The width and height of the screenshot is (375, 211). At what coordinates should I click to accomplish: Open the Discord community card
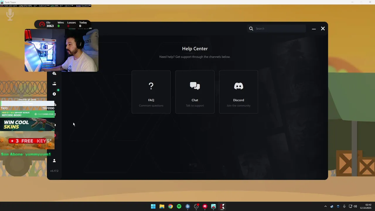click(238, 92)
